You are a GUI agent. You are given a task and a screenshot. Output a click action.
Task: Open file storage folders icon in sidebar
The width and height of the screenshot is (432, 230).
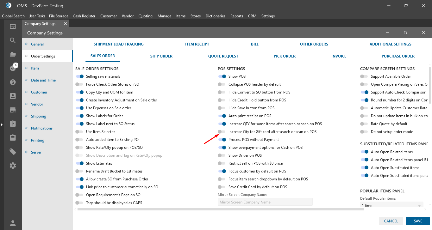[13, 54]
